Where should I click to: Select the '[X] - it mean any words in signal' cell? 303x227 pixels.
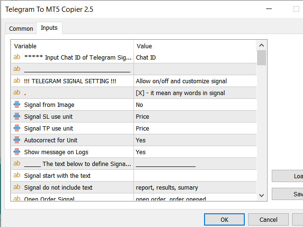click(195, 93)
